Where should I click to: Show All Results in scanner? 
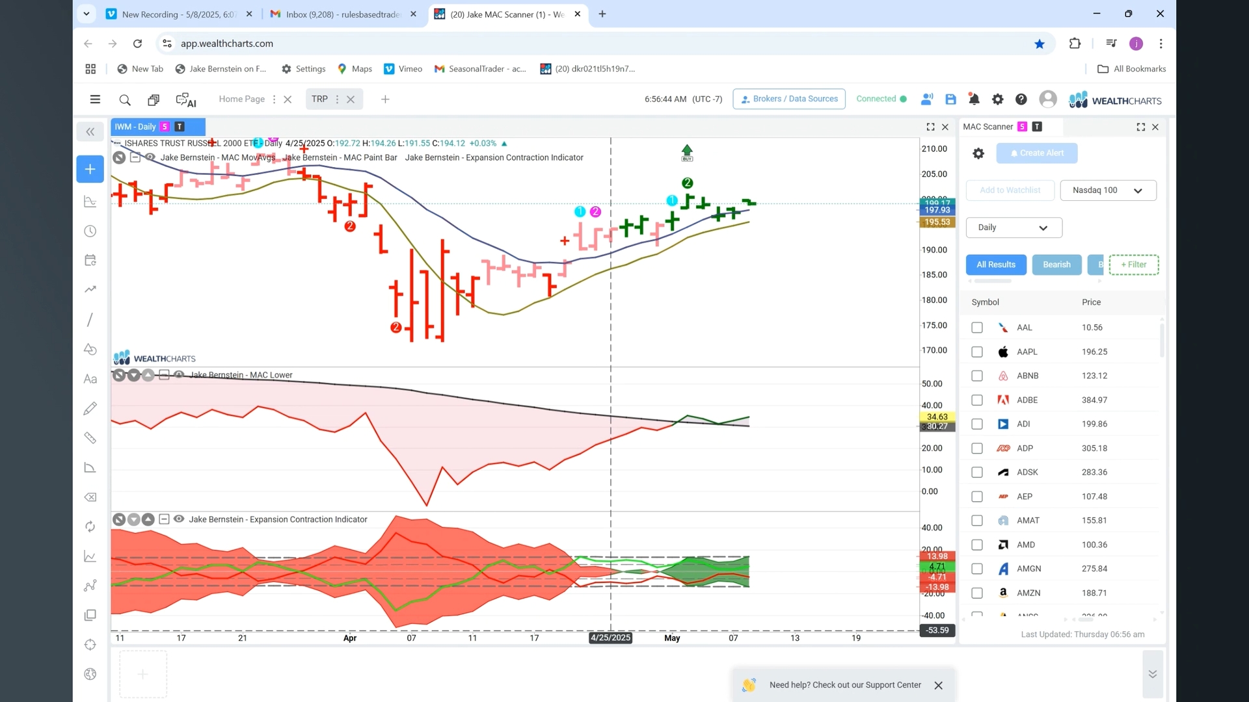pyautogui.click(x=996, y=265)
